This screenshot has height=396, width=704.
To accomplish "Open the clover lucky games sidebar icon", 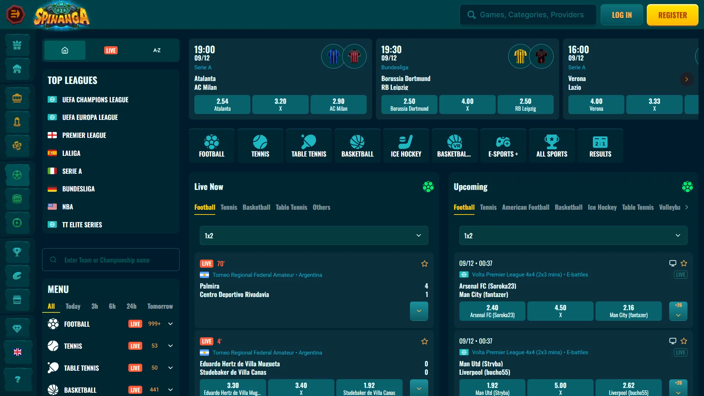I will click(17, 146).
